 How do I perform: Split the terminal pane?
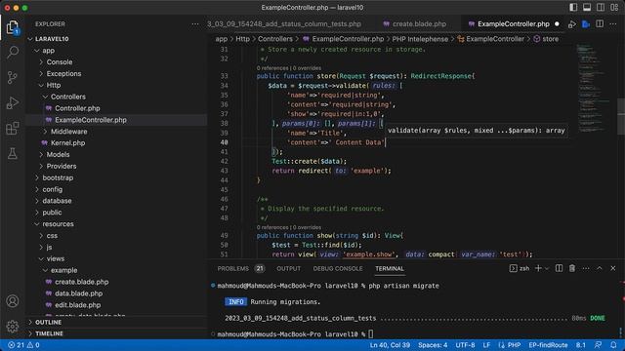(559, 269)
